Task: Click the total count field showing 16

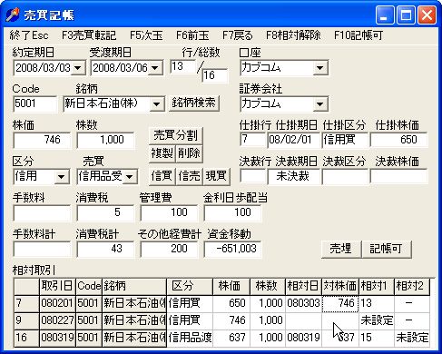Action: [x=215, y=75]
